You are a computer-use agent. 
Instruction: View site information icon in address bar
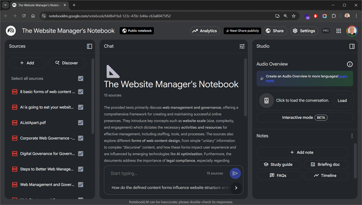[43, 16]
